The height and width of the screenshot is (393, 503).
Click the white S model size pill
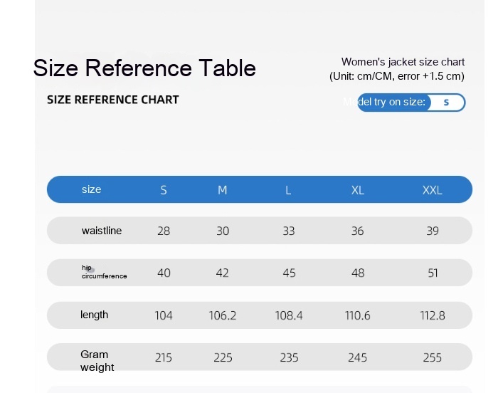point(446,103)
